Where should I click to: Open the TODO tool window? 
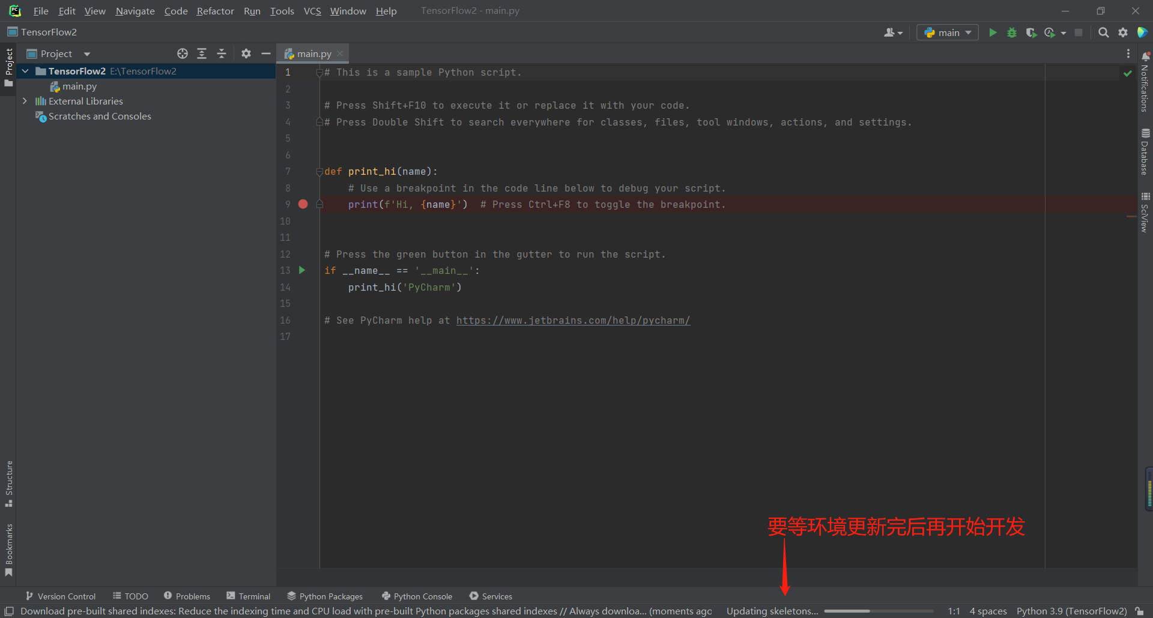[130, 596]
